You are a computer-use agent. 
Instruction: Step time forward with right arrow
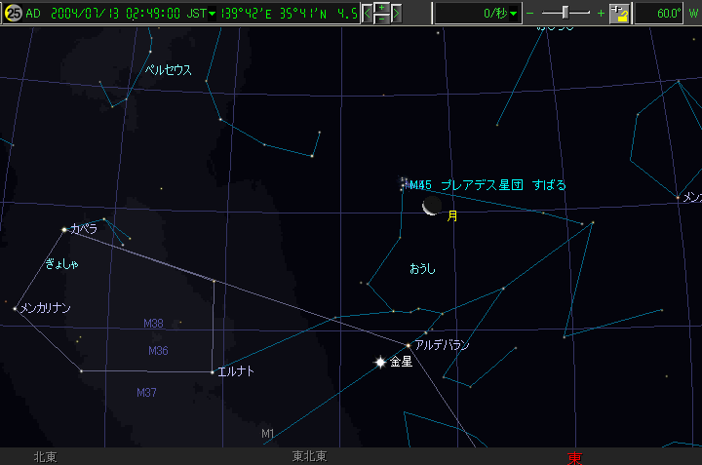pyautogui.click(x=397, y=14)
